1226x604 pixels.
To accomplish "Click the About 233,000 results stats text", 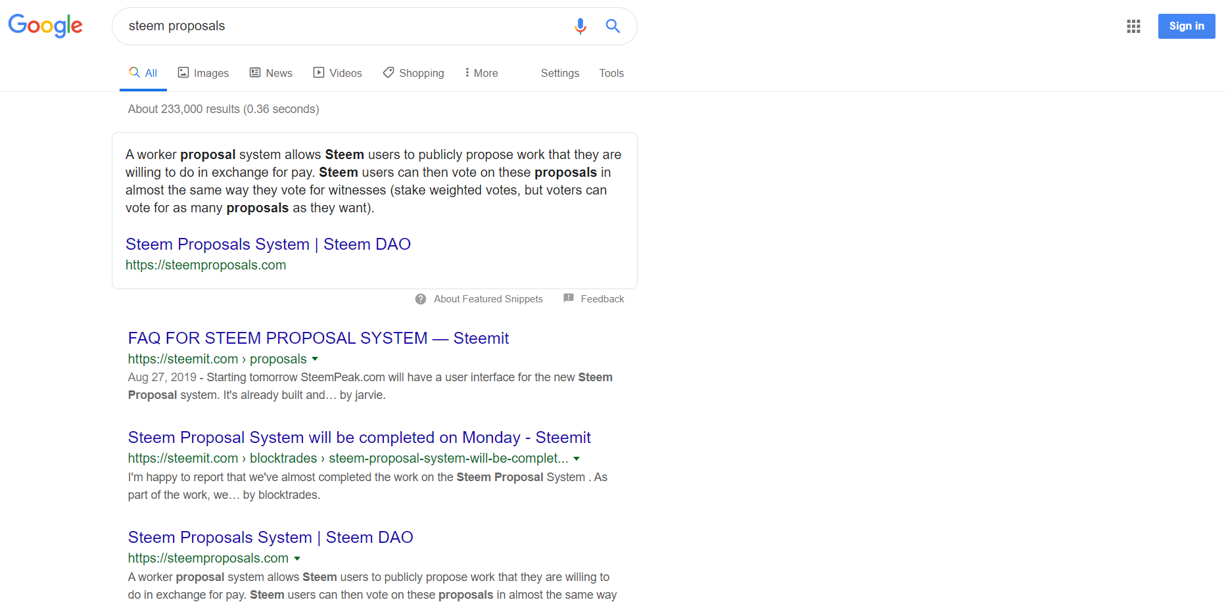I will 224,109.
